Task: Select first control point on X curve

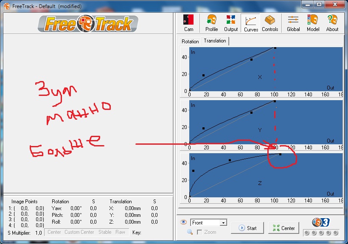Action: click(x=204, y=76)
